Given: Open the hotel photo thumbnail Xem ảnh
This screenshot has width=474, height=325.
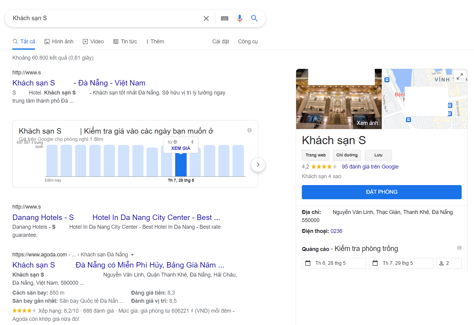Looking at the screenshot, I should coord(339,99).
